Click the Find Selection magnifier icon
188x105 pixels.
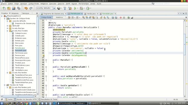coord(83,17)
